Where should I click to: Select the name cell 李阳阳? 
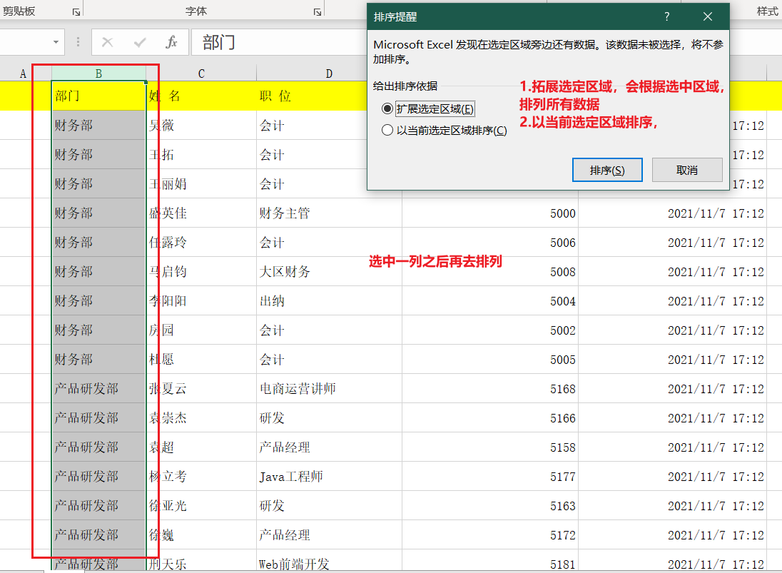[x=201, y=301]
